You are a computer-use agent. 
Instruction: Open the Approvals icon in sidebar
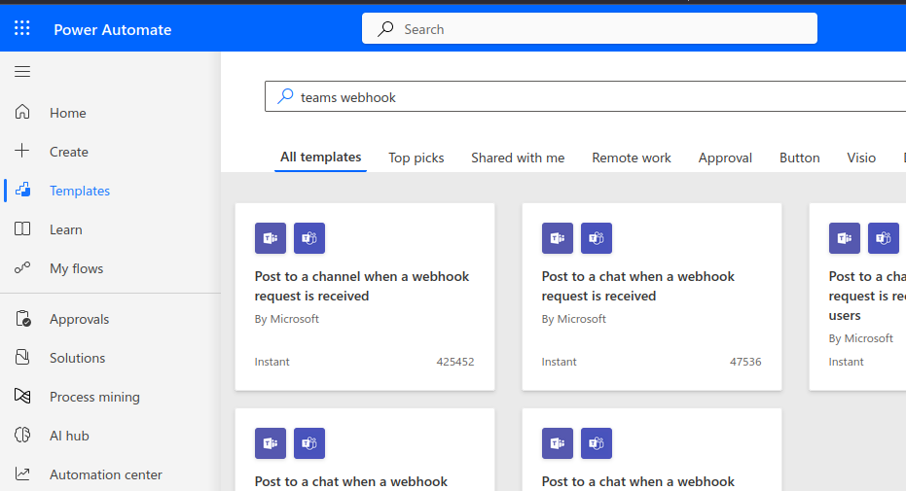[22, 319]
